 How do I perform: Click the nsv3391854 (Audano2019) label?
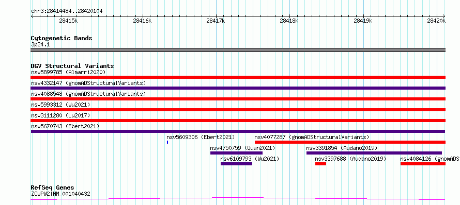pos(342,148)
